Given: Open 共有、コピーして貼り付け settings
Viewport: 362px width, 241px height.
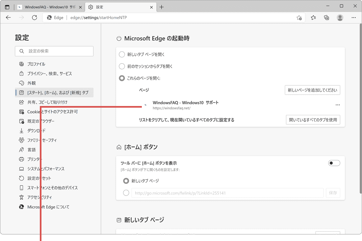Looking at the screenshot, I should pyautogui.click(x=54, y=102).
